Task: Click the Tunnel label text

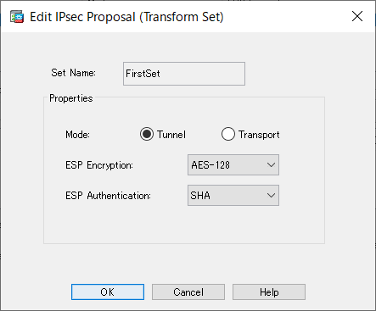Action: pyautogui.click(x=171, y=135)
